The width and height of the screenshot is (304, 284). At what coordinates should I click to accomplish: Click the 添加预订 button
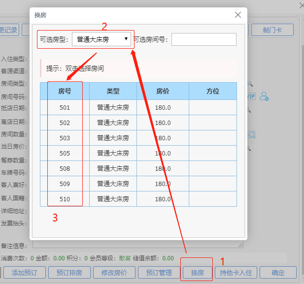point(25,273)
